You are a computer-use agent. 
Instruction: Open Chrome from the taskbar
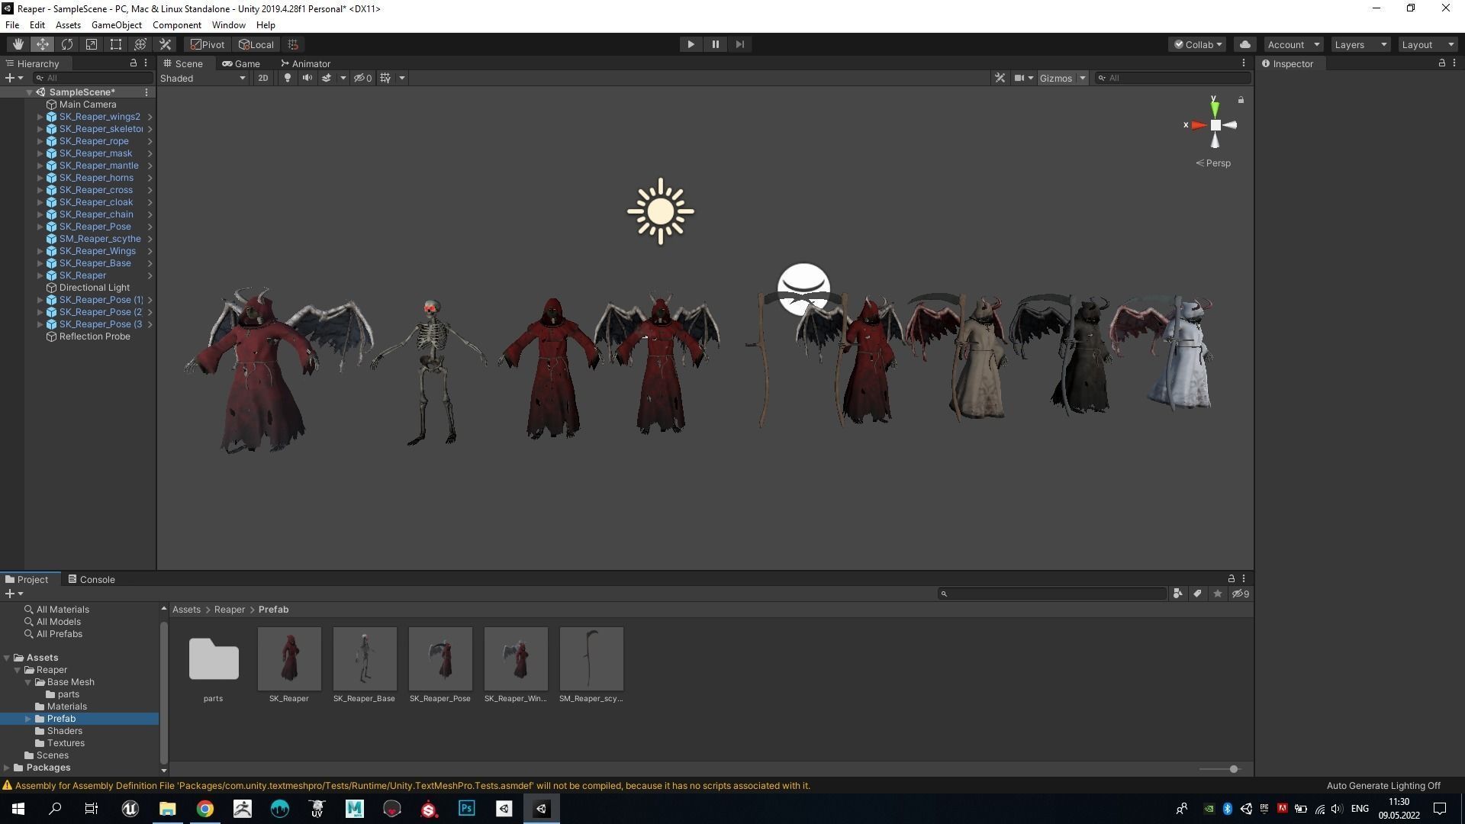204,809
